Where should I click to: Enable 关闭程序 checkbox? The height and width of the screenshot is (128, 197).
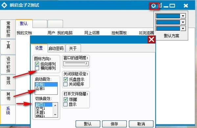click(x=65, y=84)
